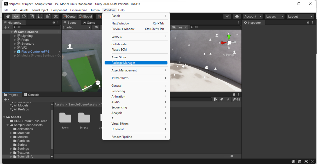Expand the Structure object in Hierarchy
The height and width of the screenshot is (164, 317).
[15, 44]
